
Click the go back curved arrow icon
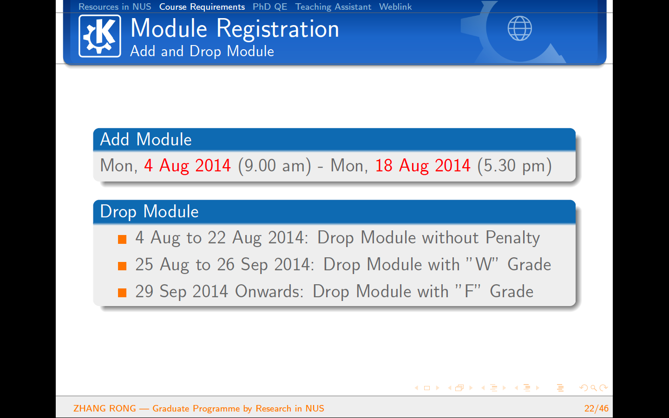(x=584, y=388)
